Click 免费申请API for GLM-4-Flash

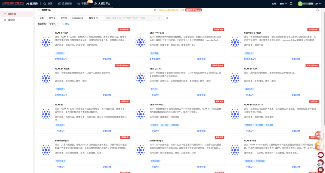pyautogui.click(x=61, y=59)
